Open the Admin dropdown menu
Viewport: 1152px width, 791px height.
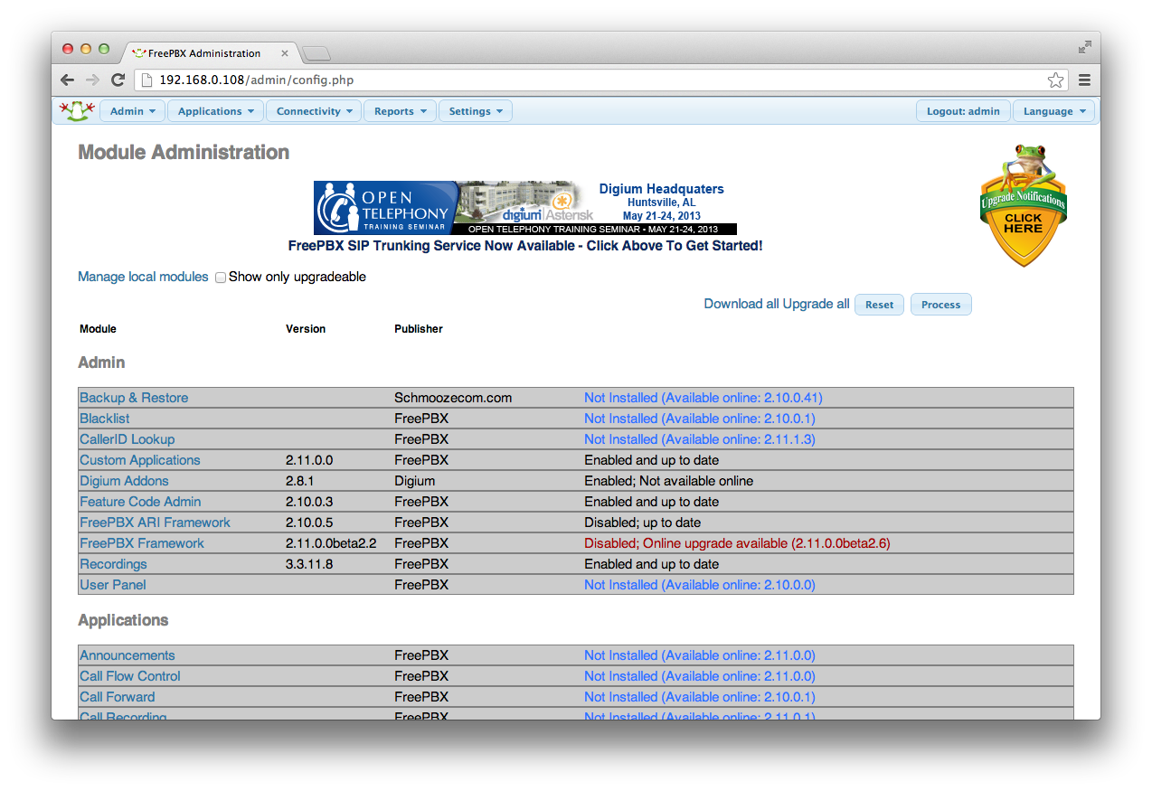pos(132,111)
